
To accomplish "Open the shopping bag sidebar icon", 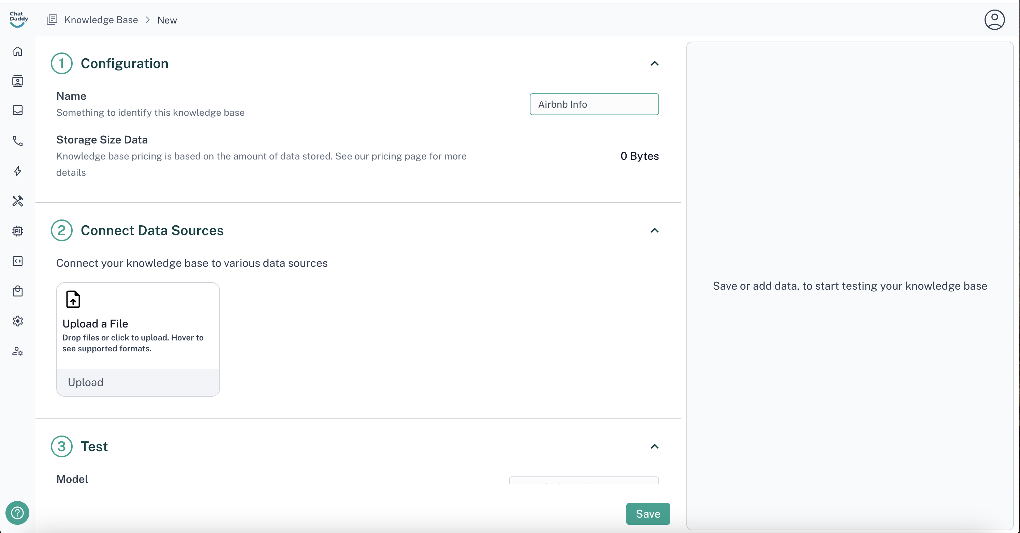I will pos(17,291).
